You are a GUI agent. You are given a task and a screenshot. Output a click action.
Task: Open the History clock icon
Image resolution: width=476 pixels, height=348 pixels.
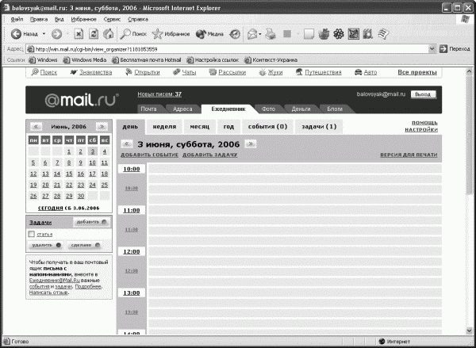235,34
